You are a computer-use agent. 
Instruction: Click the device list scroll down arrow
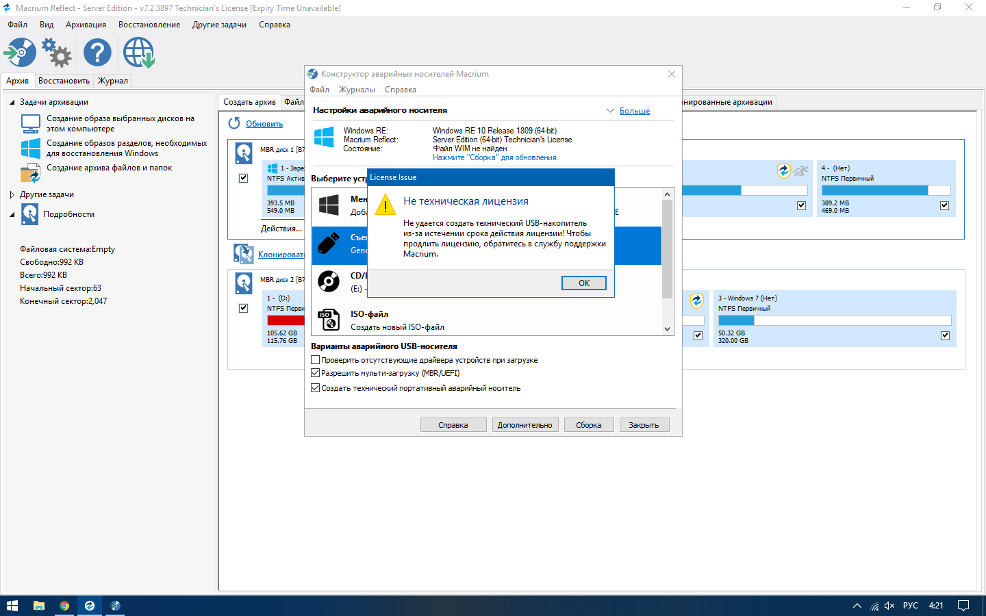pos(667,329)
